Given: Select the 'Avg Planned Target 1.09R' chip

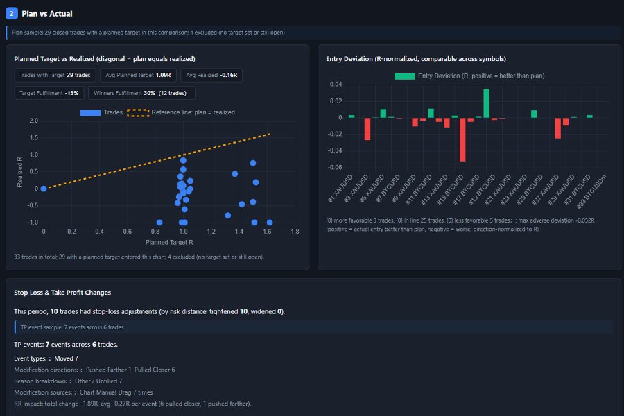Looking at the screenshot, I should click(x=138, y=76).
